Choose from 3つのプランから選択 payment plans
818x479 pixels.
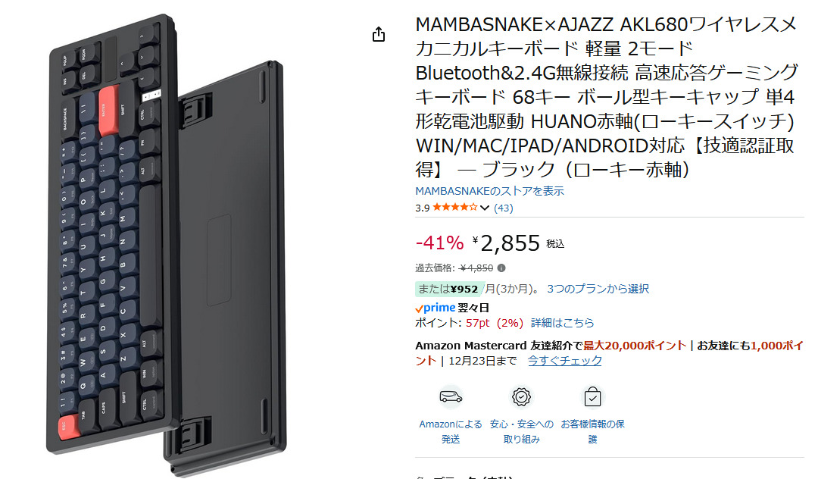pos(598,289)
